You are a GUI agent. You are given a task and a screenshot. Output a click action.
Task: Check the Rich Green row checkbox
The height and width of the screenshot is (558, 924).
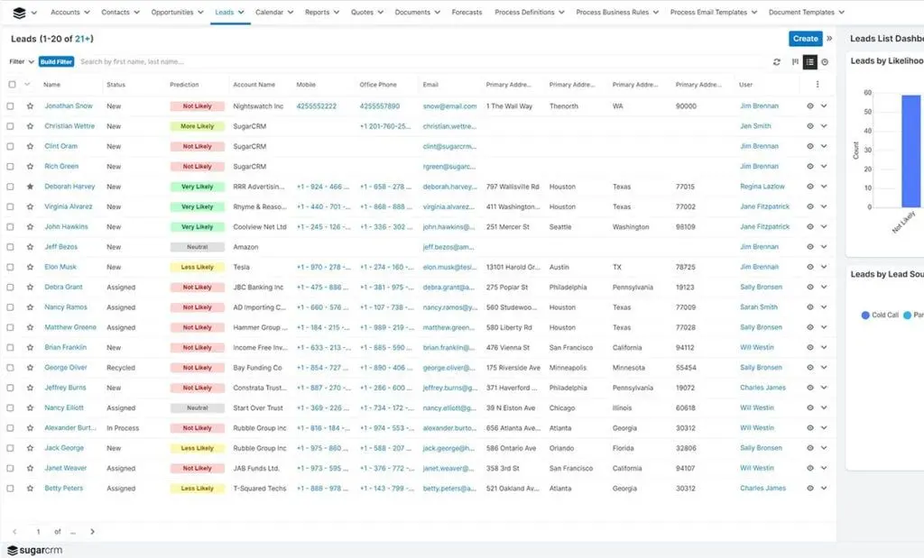(x=10, y=167)
